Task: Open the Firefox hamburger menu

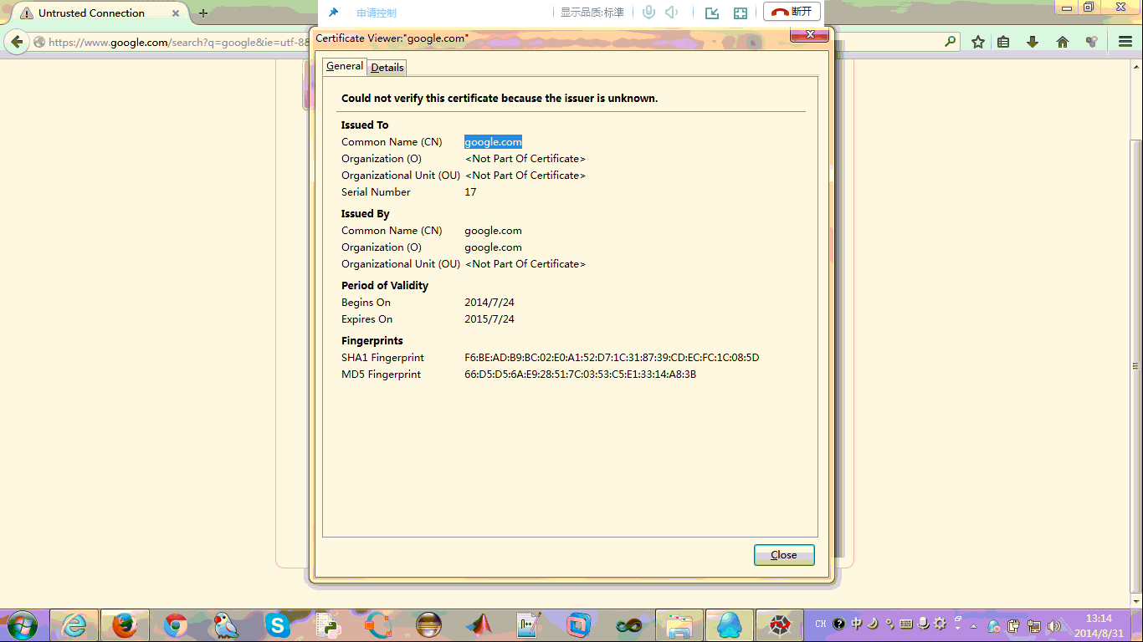Action: [1125, 42]
